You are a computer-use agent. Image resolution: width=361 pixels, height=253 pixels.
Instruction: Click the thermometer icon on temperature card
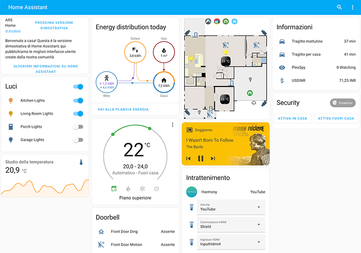coord(81,162)
